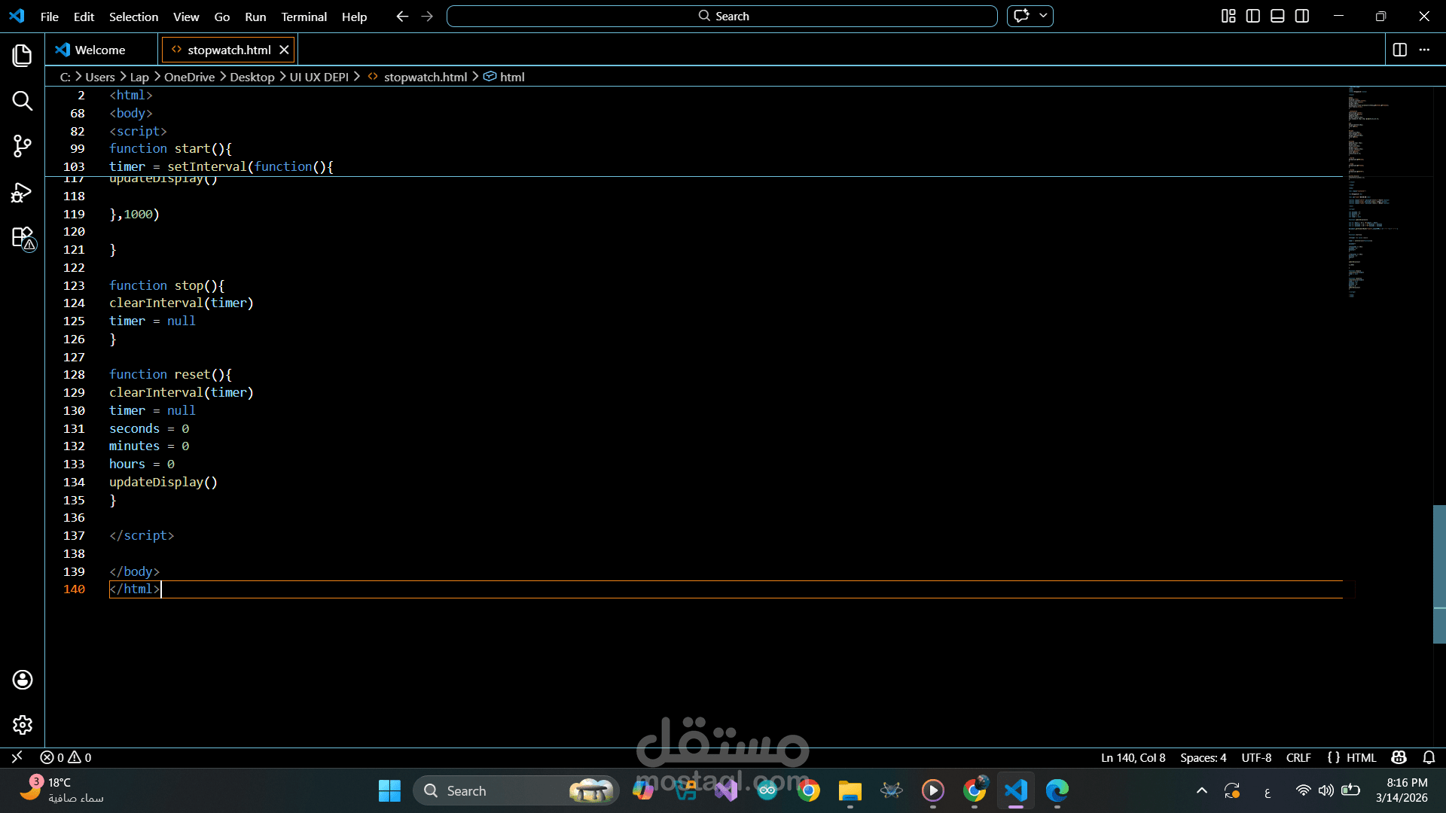Open the HTML language mode selector
The image size is (1446, 813).
click(x=1360, y=757)
